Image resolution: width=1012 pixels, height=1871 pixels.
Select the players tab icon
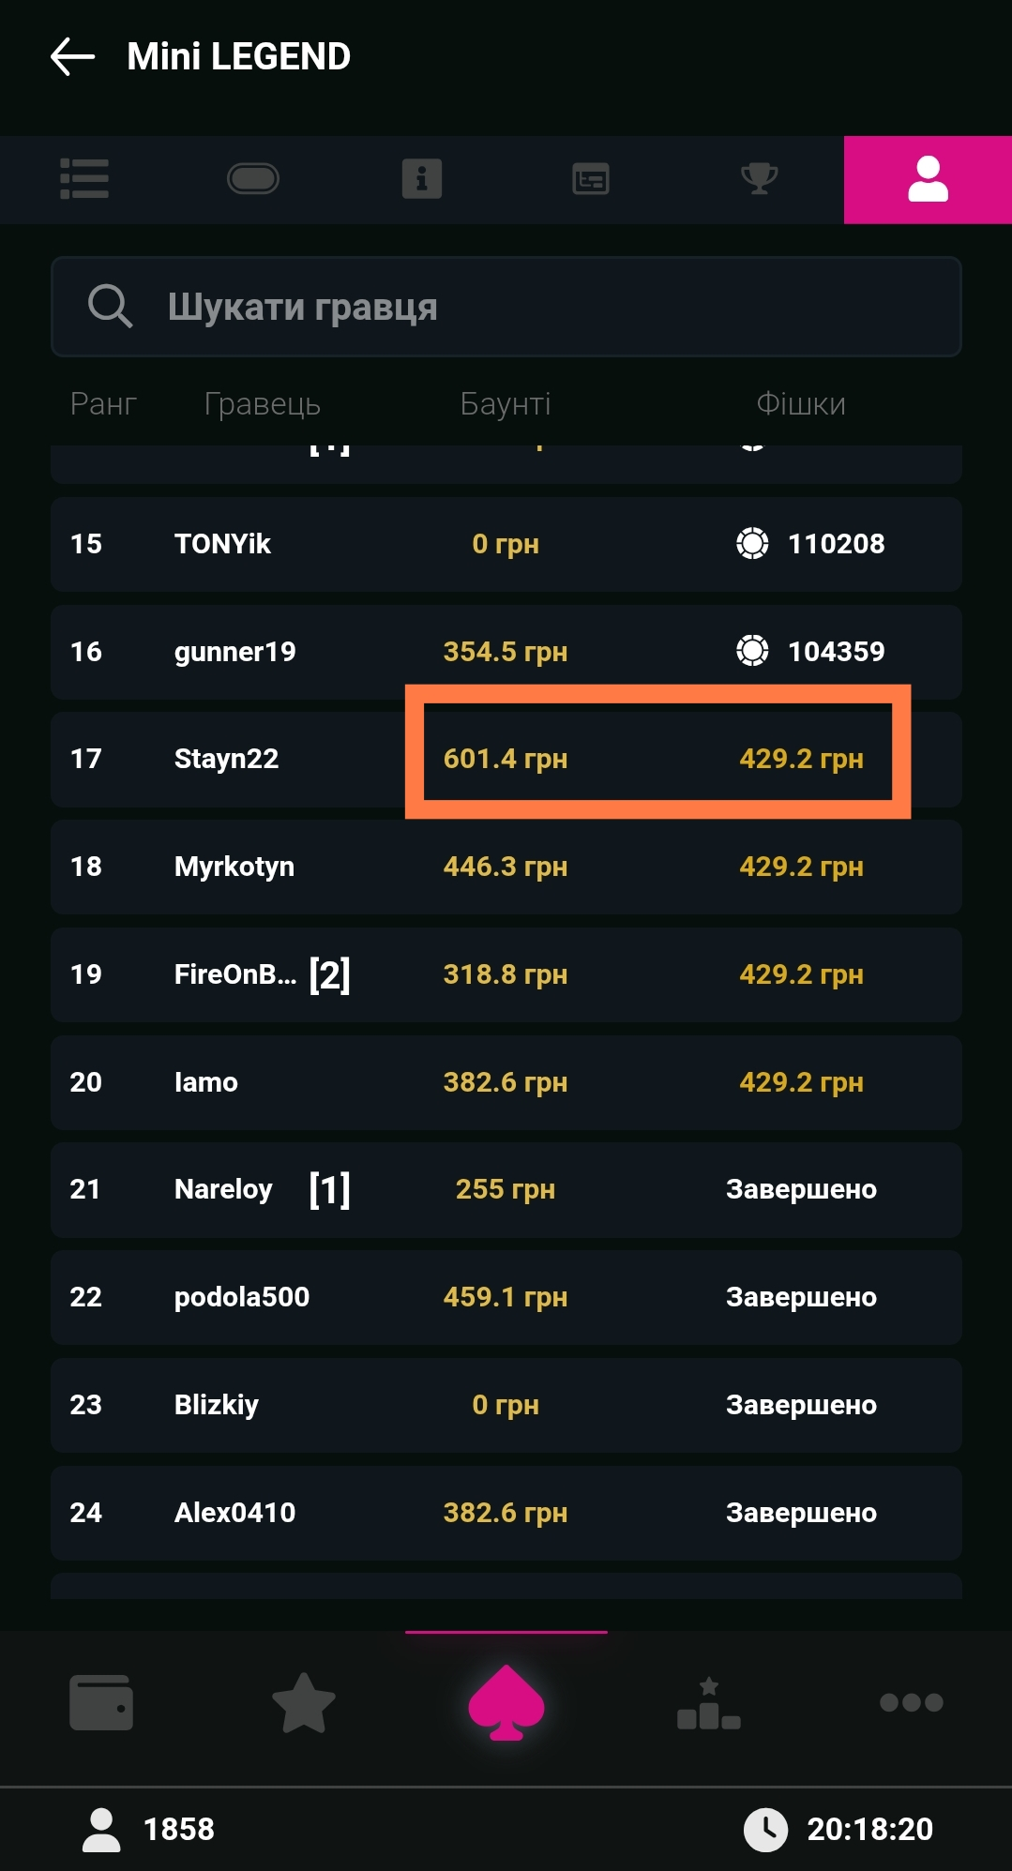928,179
